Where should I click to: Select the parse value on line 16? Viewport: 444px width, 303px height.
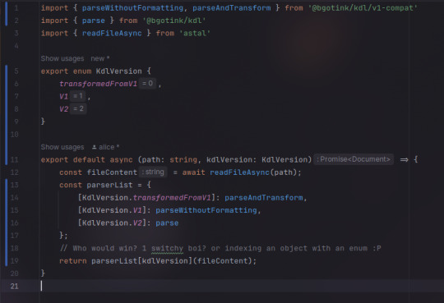(167, 223)
